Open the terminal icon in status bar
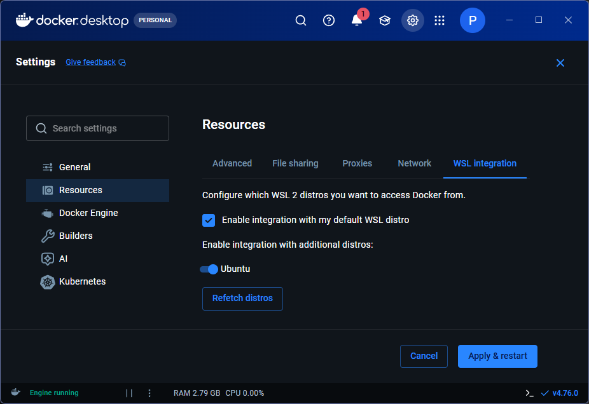This screenshot has width=589, height=404. click(530, 393)
